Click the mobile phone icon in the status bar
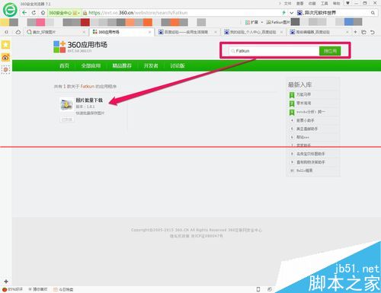This screenshot has width=381, height=293. (x=258, y=289)
